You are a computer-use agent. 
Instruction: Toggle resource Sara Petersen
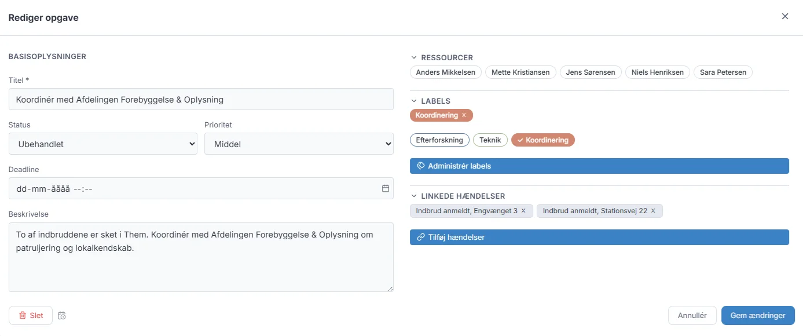pyautogui.click(x=723, y=72)
